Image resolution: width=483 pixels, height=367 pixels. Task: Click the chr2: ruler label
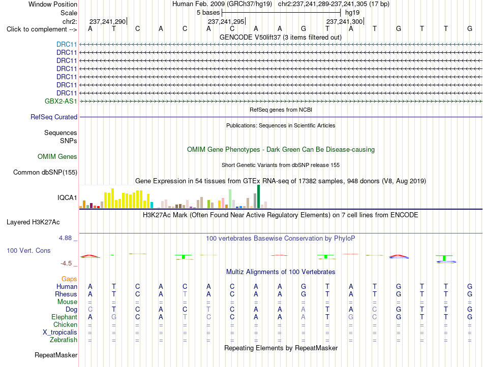coord(70,21)
